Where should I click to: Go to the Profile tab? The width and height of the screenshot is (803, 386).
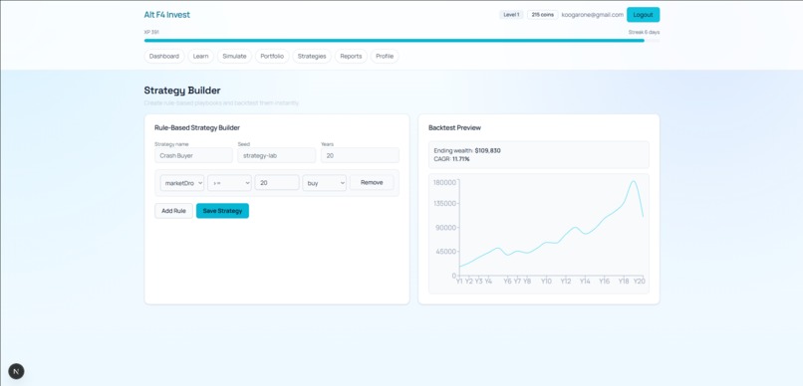385,57
